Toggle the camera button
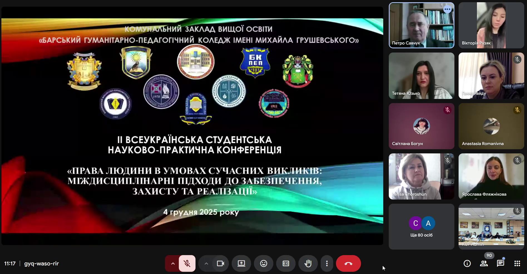The image size is (527, 274). coord(221,263)
